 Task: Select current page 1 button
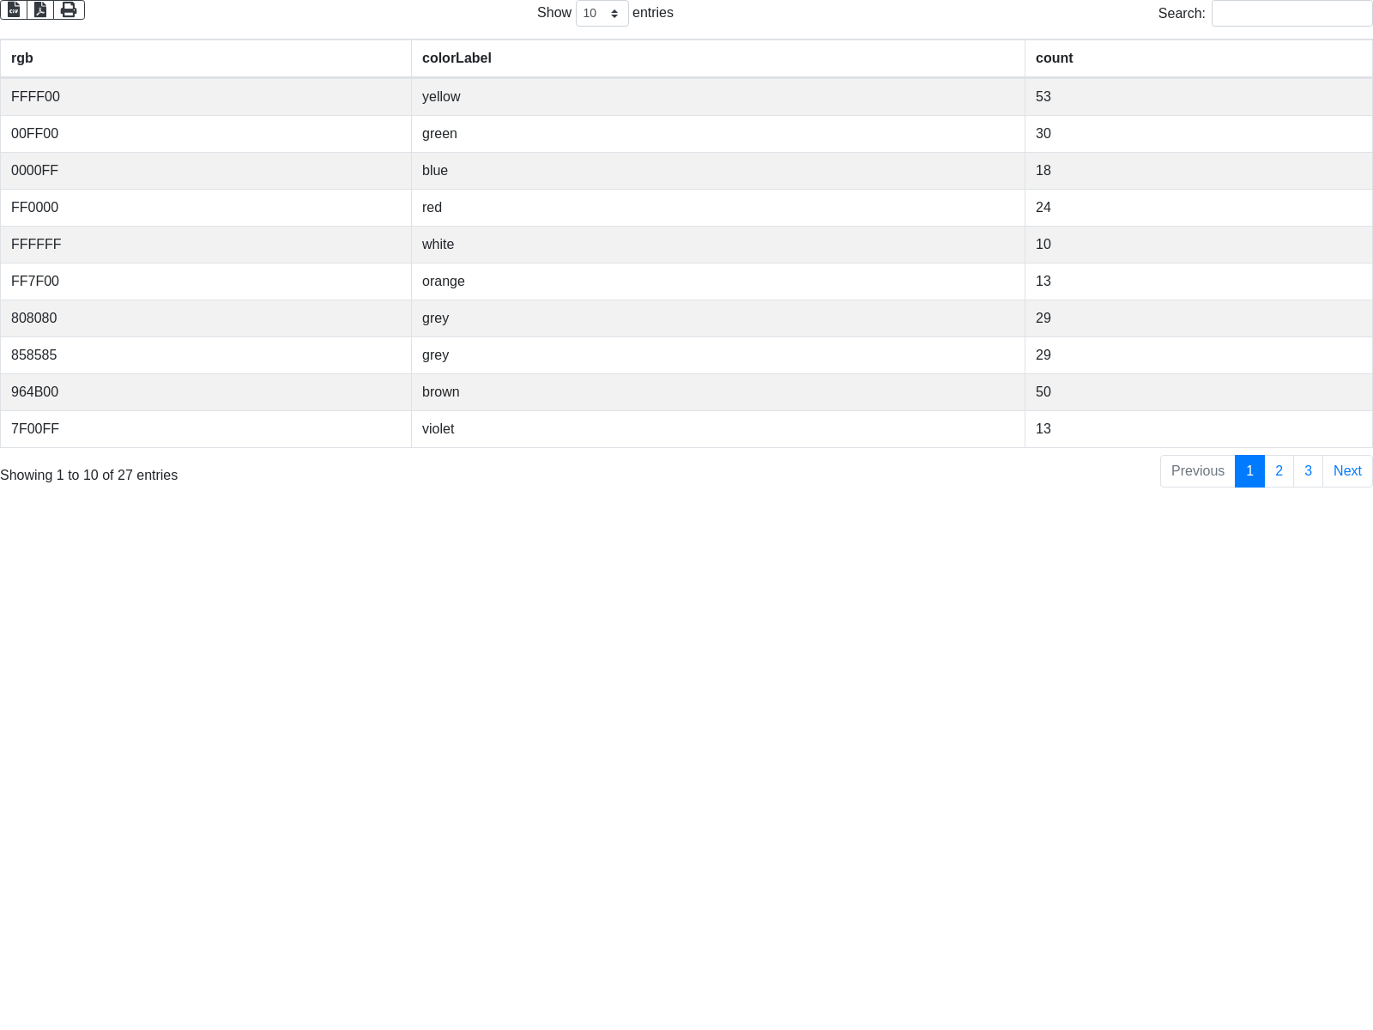point(1249,471)
